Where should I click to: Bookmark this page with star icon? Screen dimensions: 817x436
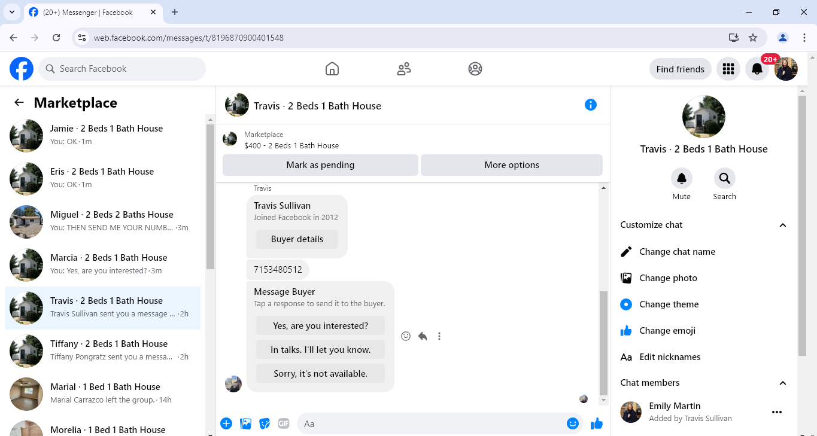(753, 38)
